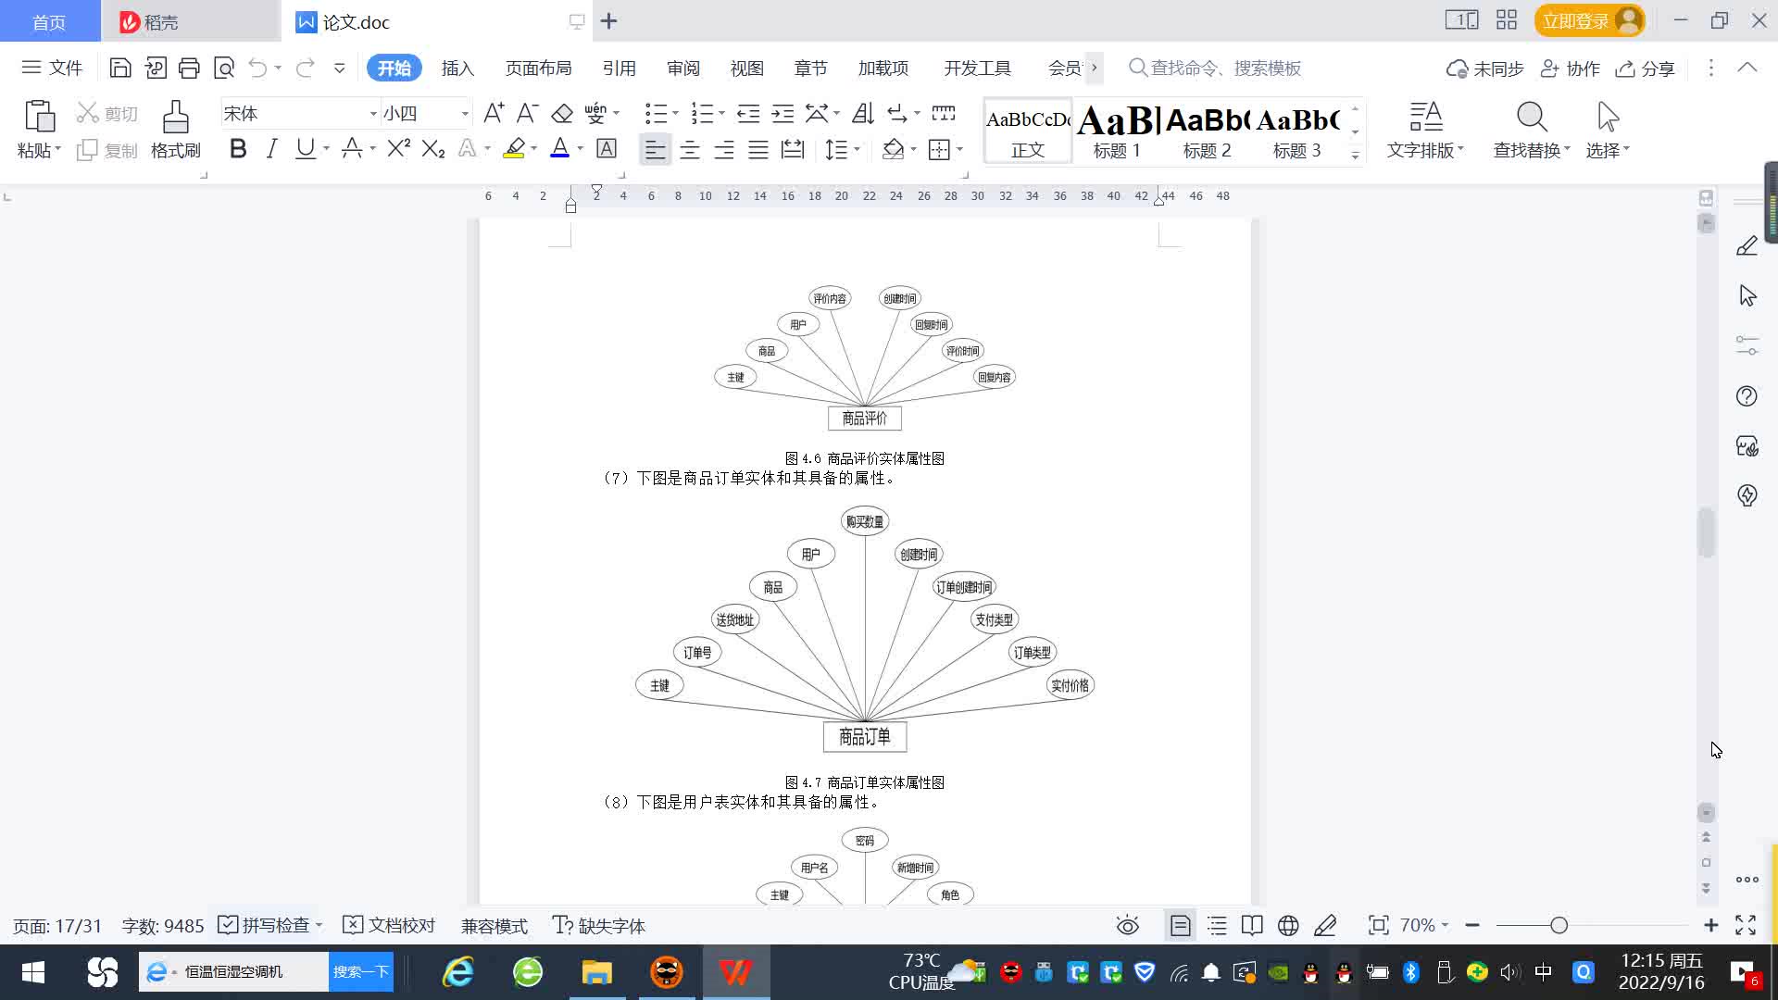Viewport: 1778px width, 1000px height.
Task: Toggle Underline formatting
Action: tap(305, 148)
